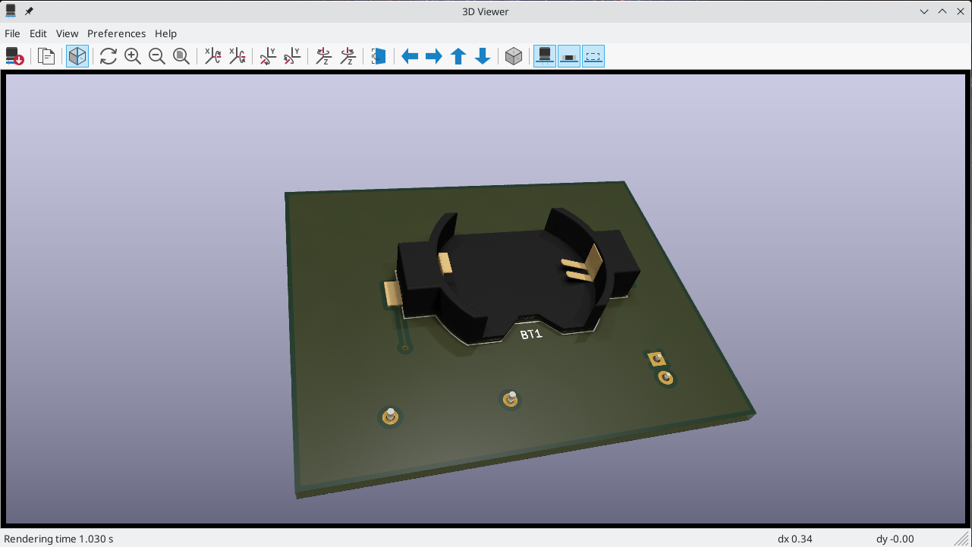The height and width of the screenshot is (547, 972).
Task: Open the Preferences menu
Action: [116, 33]
